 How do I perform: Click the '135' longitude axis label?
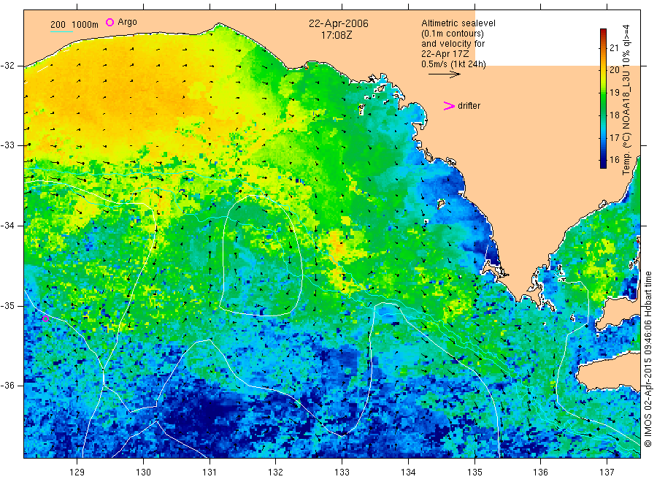click(x=474, y=473)
